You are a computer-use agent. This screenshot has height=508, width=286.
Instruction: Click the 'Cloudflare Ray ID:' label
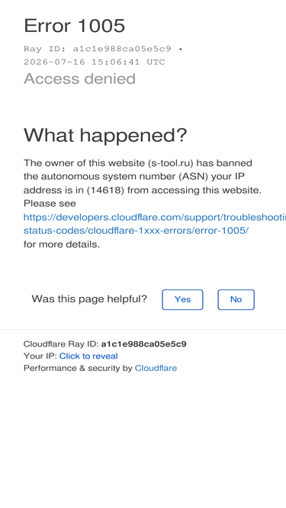tap(61, 343)
